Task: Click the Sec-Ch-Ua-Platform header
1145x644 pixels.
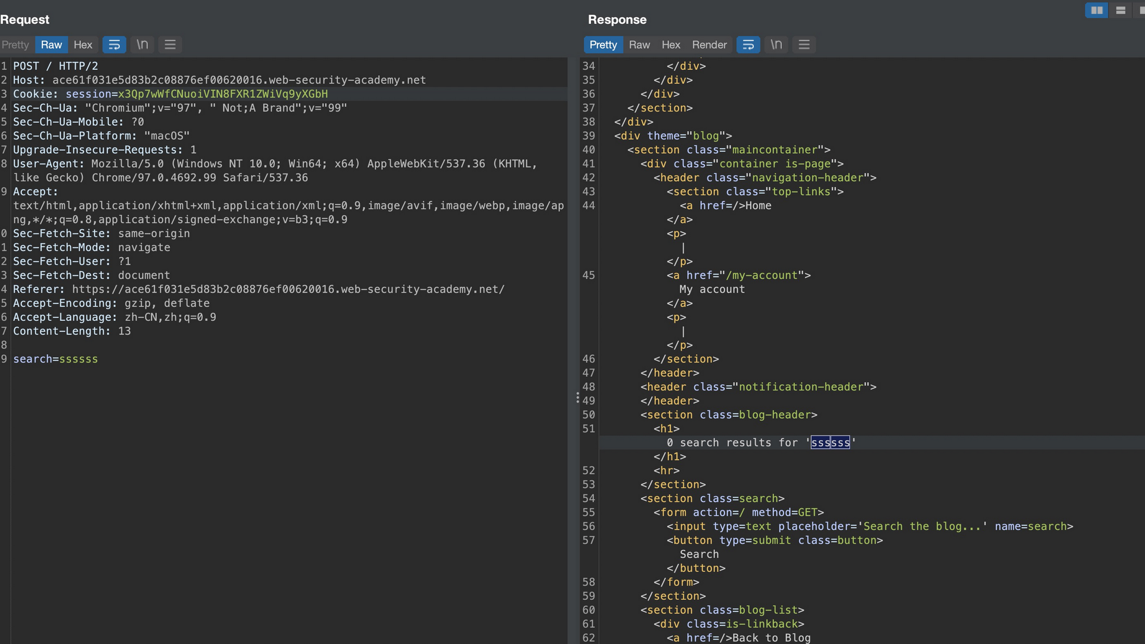Action: pos(101,136)
